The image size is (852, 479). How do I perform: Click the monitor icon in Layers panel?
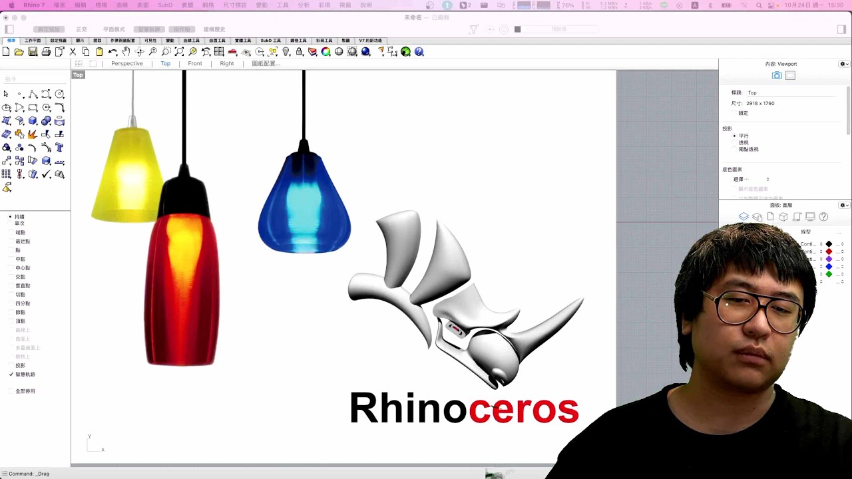point(810,217)
